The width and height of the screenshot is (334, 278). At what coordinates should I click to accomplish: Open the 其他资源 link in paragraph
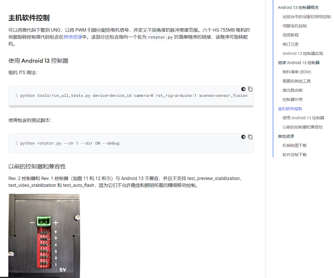click(73, 37)
